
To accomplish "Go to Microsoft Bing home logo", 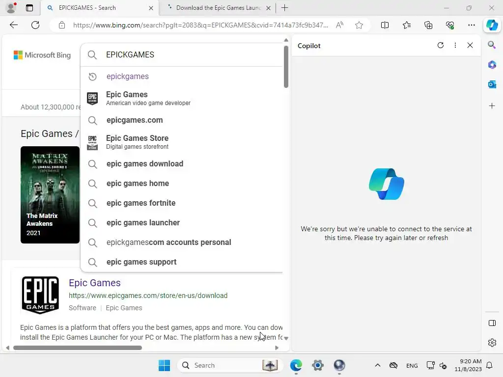I will 42,55.
